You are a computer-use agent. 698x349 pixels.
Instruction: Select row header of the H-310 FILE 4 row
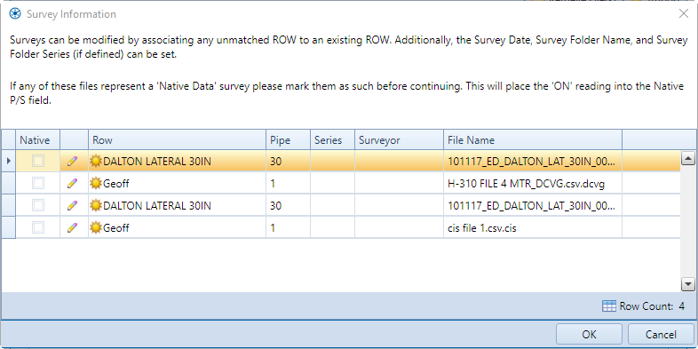9,184
